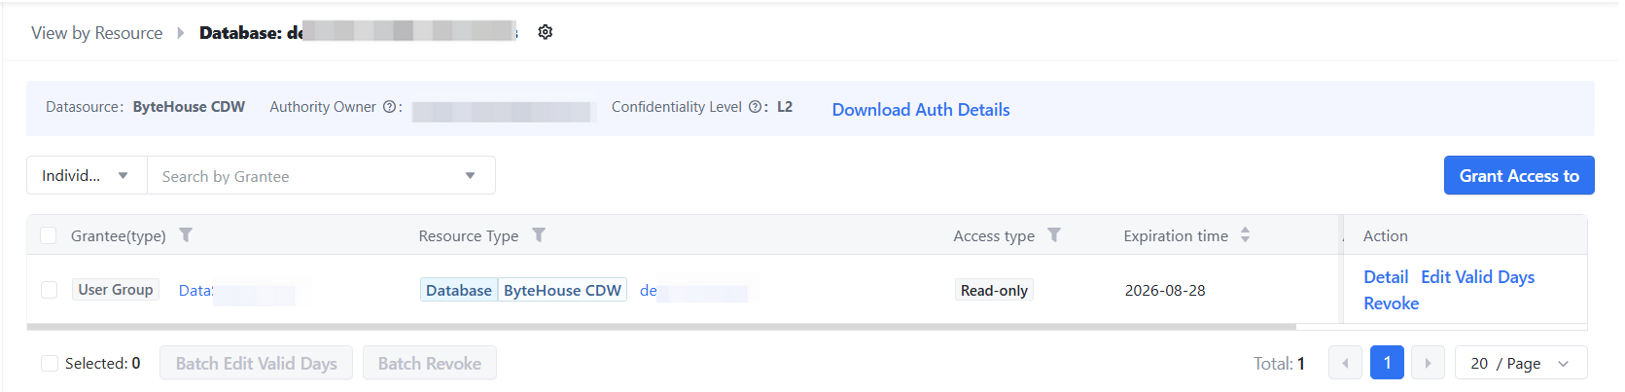Image resolution: width=1625 pixels, height=392 pixels.
Task: Click the Grant Access to button
Action: tap(1519, 175)
